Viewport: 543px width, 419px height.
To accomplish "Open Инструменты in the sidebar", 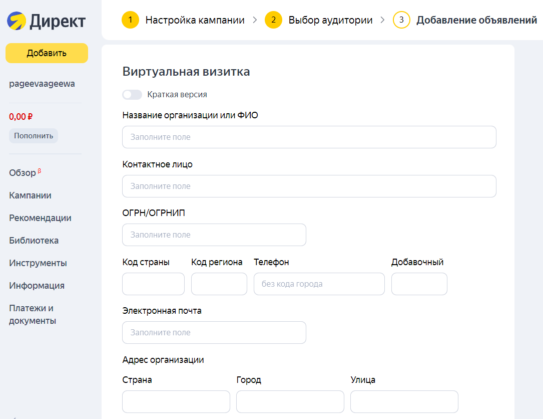I will [38, 263].
